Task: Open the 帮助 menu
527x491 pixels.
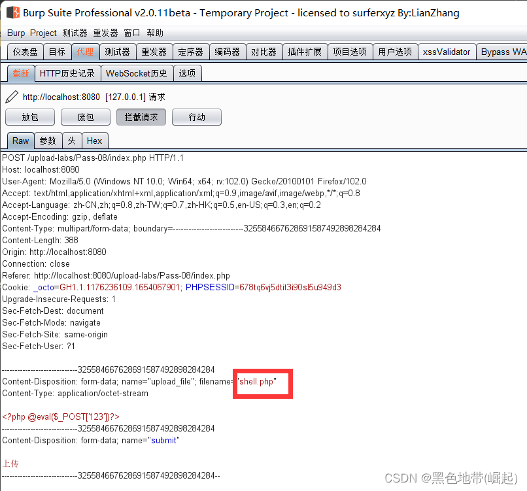Action: click(155, 33)
